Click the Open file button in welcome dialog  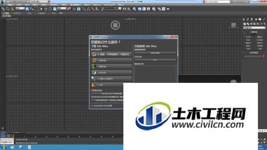pyautogui.click(x=155, y=60)
